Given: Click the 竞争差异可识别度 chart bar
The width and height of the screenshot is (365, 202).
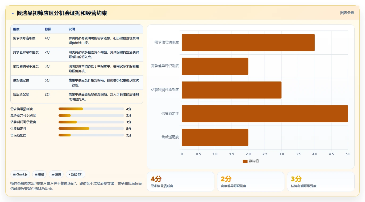Looking at the screenshot, I should [215, 66].
